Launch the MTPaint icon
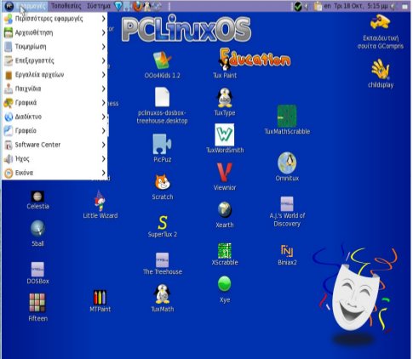Image resolution: width=413 pixels, height=359 pixels. pos(100,297)
